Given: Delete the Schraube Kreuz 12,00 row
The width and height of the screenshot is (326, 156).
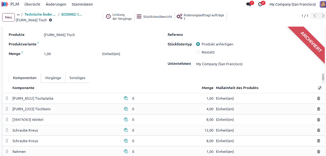Looking at the screenshot, I should point(319,130).
